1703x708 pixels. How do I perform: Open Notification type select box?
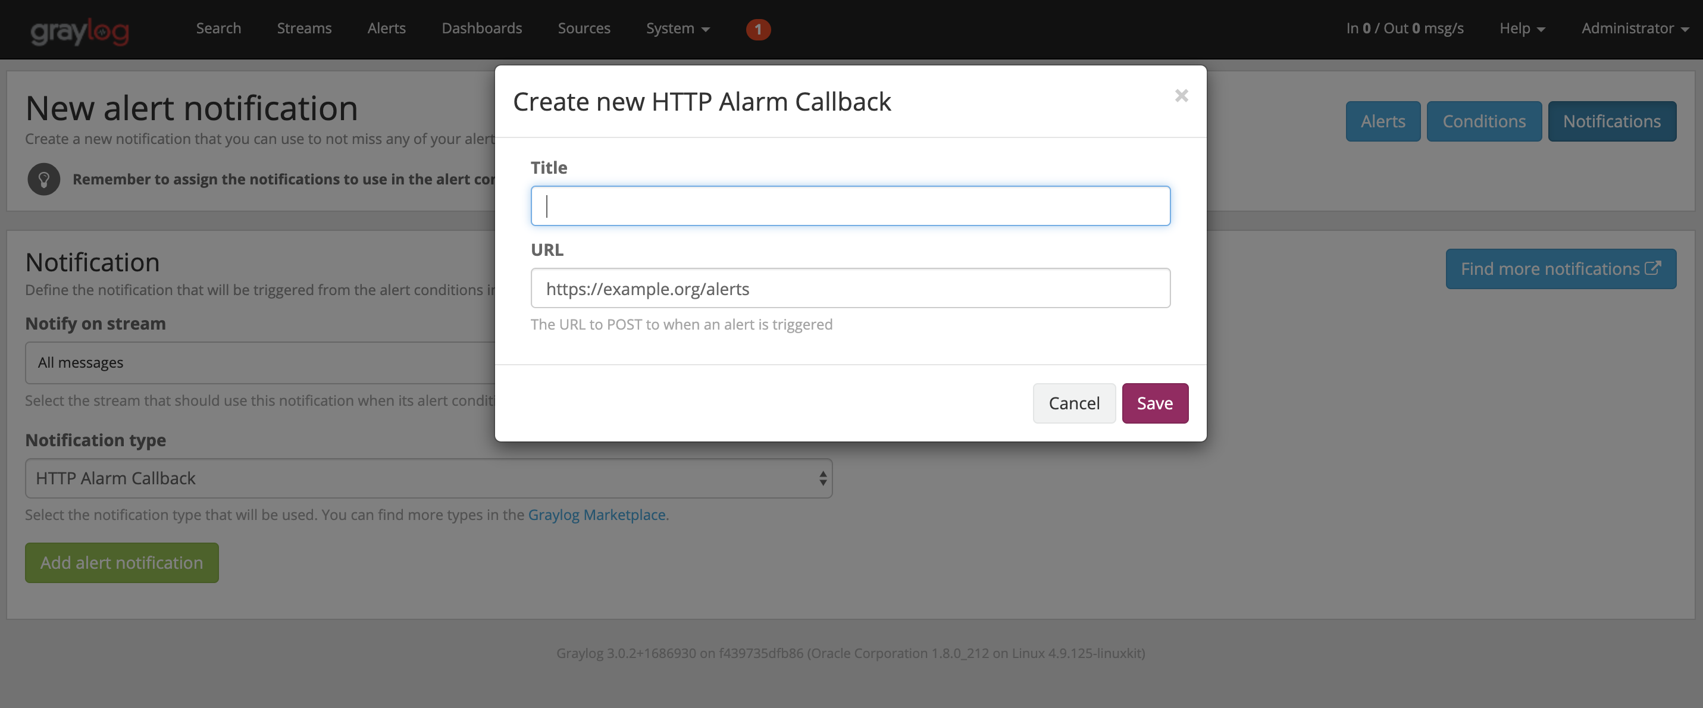coord(428,478)
